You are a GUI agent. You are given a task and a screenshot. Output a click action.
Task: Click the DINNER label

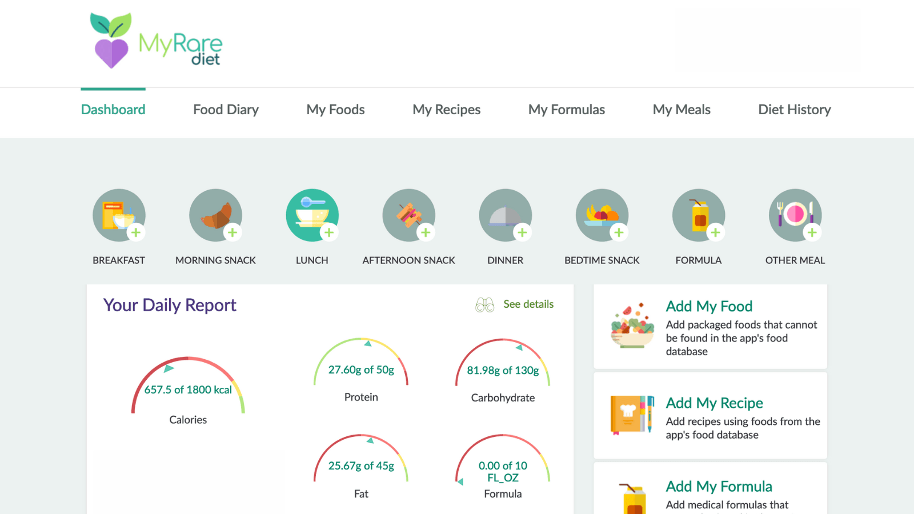[x=505, y=260]
